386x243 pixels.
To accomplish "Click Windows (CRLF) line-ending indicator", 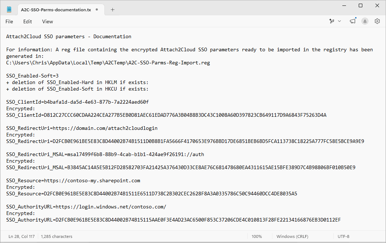I will click(x=292, y=236).
